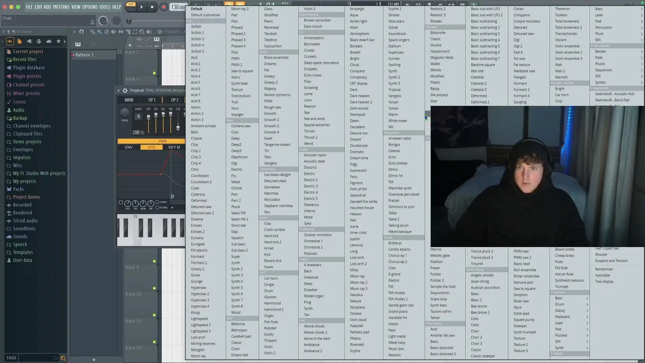Click the piano roll icon above Pattern 1
The image size is (645, 363).
[x=78, y=44]
